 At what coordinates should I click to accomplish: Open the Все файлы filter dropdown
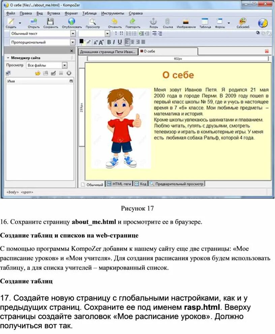pyautogui.click(x=65, y=65)
